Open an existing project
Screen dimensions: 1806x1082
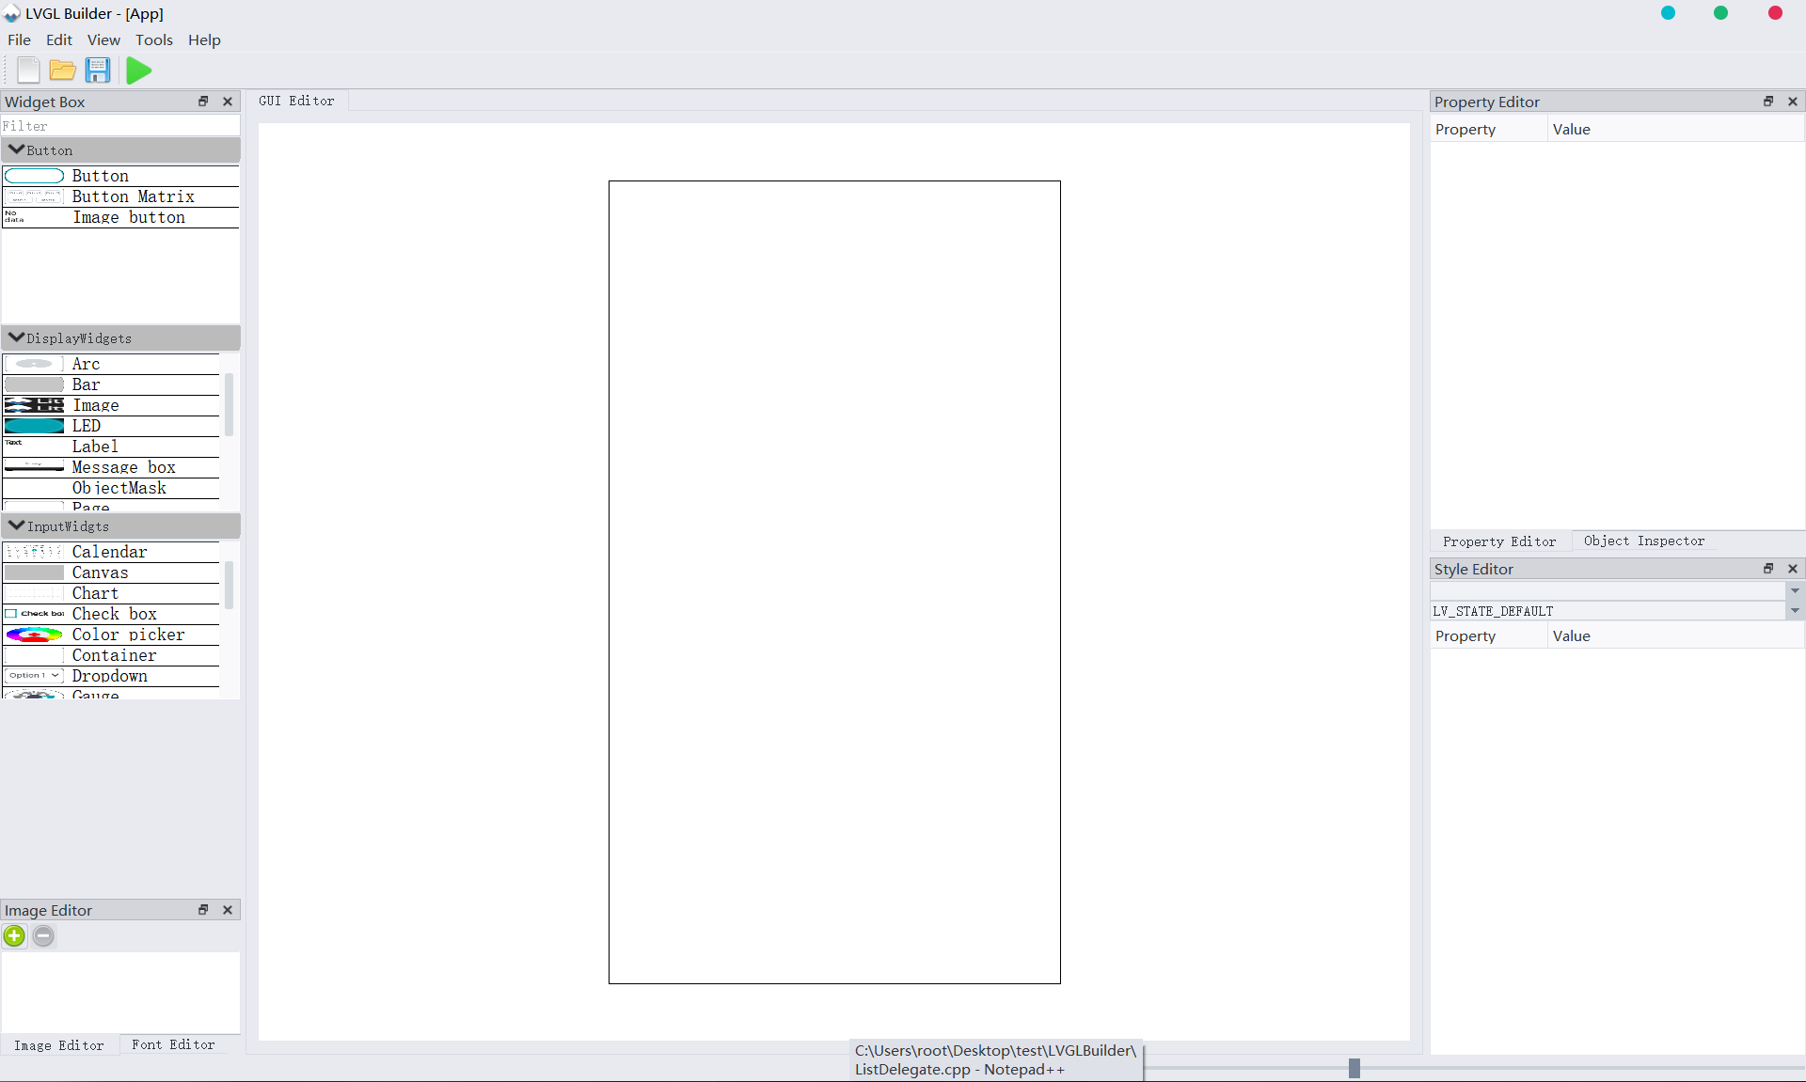point(62,70)
